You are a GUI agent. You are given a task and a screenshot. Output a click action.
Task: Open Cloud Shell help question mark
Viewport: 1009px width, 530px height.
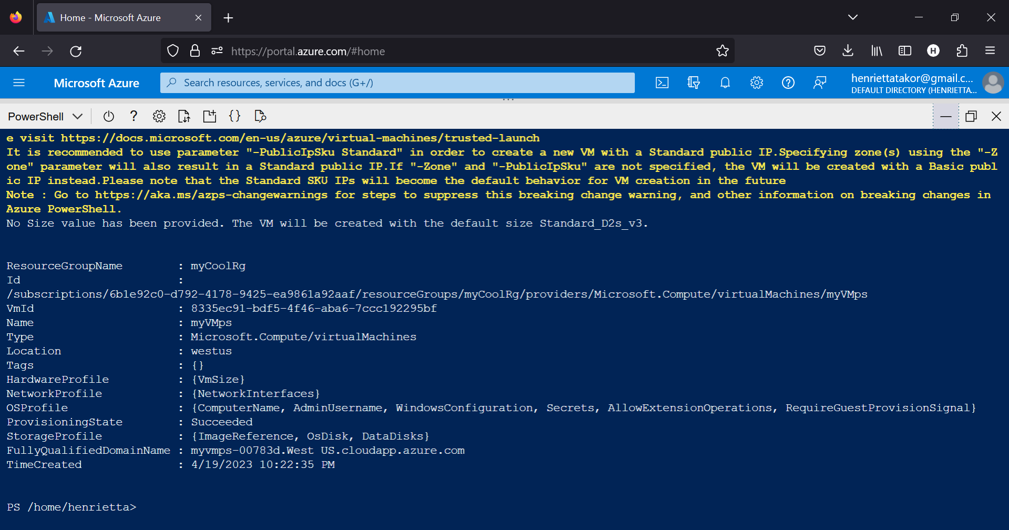[134, 116]
